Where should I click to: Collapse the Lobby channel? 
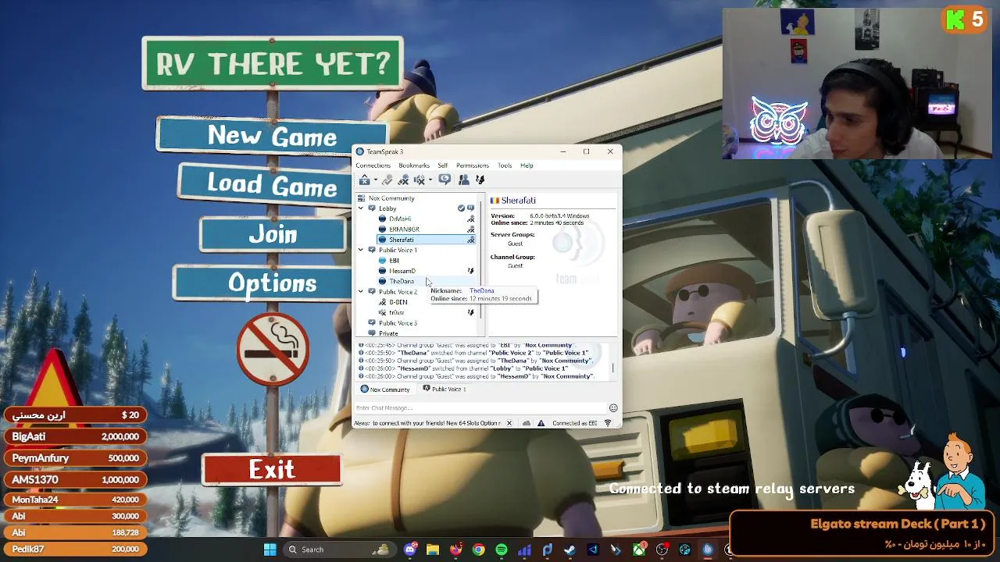click(361, 208)
